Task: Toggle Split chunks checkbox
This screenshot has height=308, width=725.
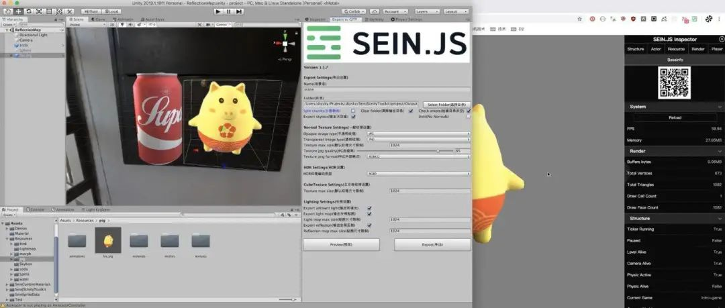Action: [353, 111]
